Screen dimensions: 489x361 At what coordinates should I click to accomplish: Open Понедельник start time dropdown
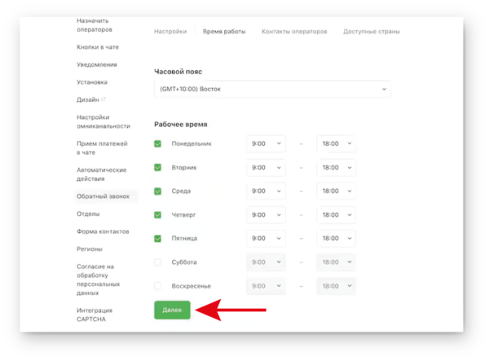[x=266, y=143]
